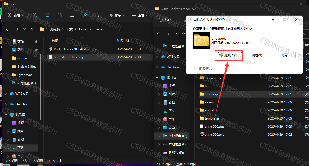This screenshot has width=309, height=166.
Task: Sort by the 修改日期 column in the Cisco window
Action: [123, 40]
